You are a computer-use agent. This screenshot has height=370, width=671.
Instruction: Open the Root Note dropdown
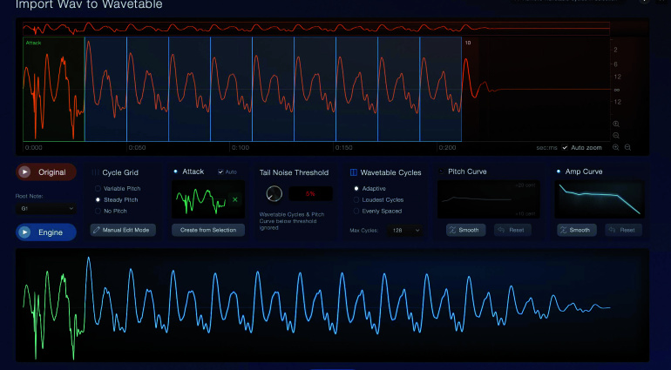(45, 209)
